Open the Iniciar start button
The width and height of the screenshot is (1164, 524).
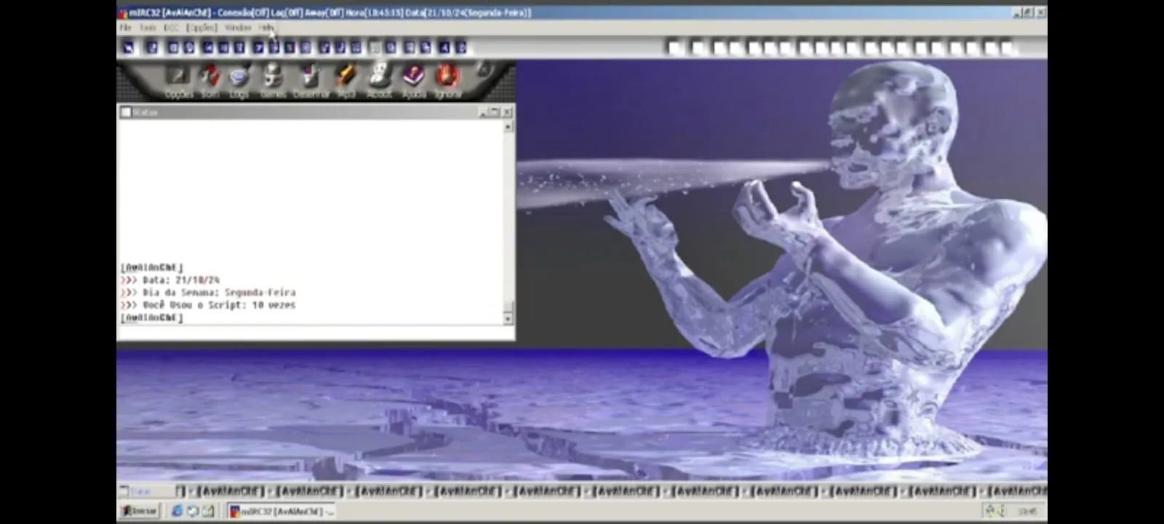[x=139, y=511]
